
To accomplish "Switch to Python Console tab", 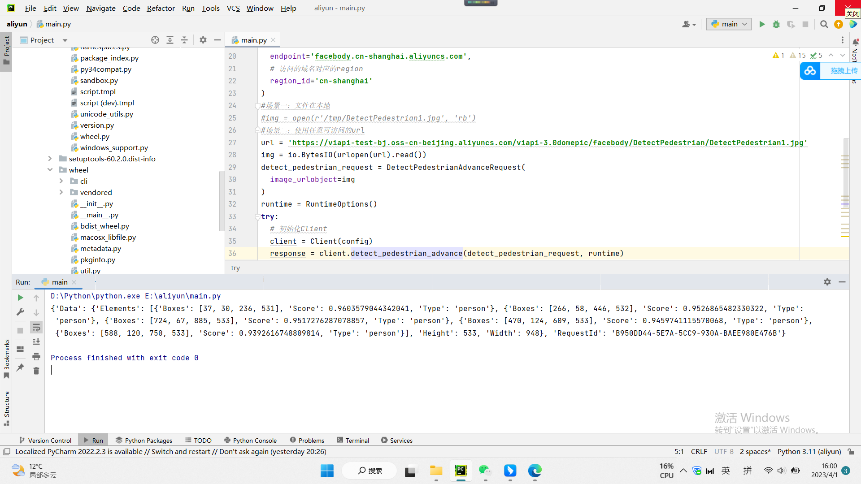I will [250, 441].
